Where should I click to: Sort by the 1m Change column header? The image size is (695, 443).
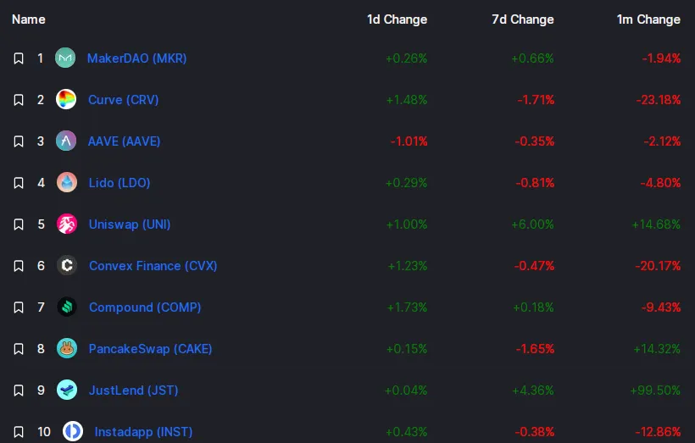(x=649, y=19)
